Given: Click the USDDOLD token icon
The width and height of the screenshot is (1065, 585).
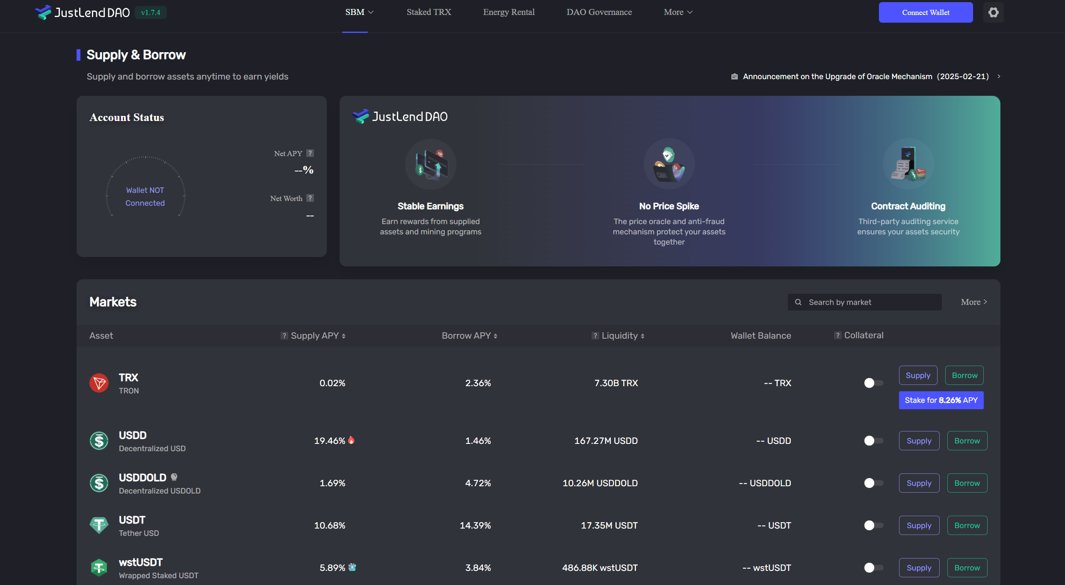Looking at the screenshot, I should coord(99,483).
